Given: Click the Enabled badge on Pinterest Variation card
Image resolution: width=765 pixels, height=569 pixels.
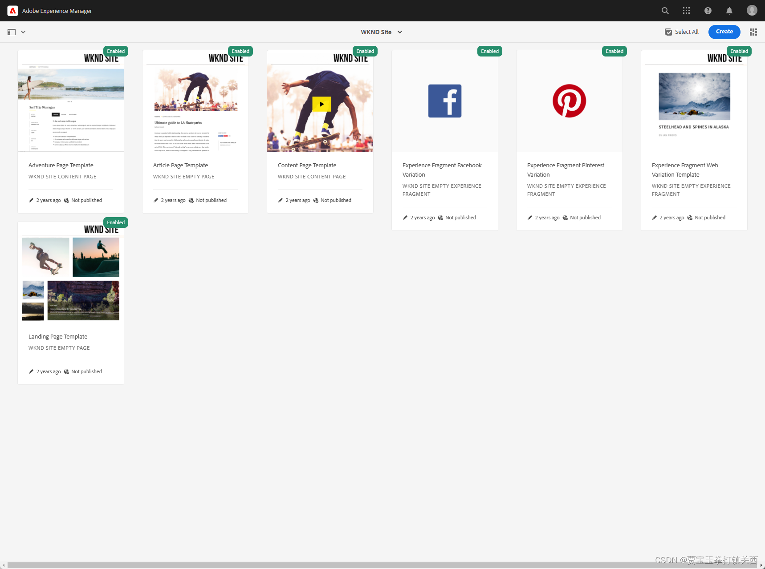Looking at the screenshot, I should click(614, 51).
